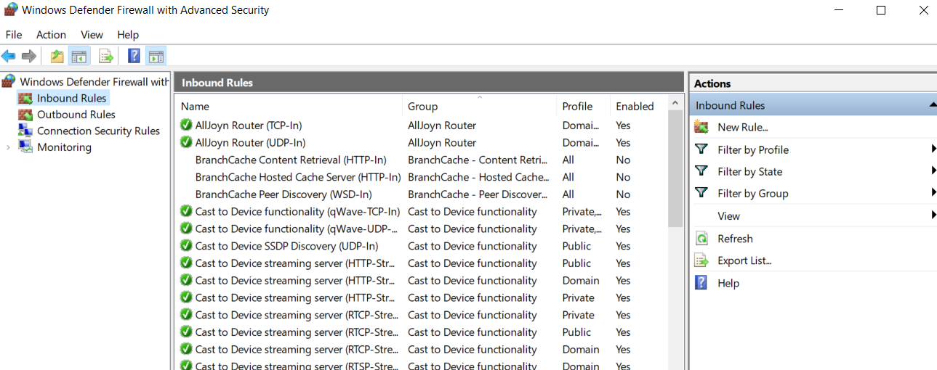Expand the Filter by Profile submenu arrow
This screenshot has height=370, width=937.
coord(933,149)
